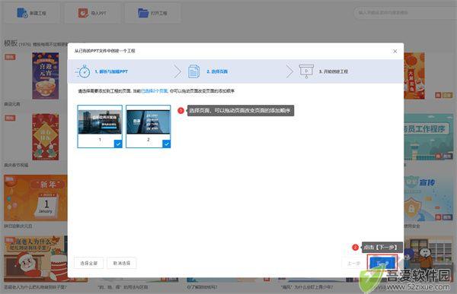Select the slide 1 thumbnail image

[100, 122]
